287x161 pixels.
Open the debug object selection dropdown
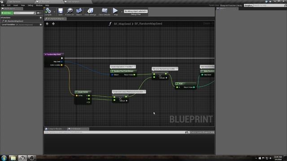(x=135, y=11)
